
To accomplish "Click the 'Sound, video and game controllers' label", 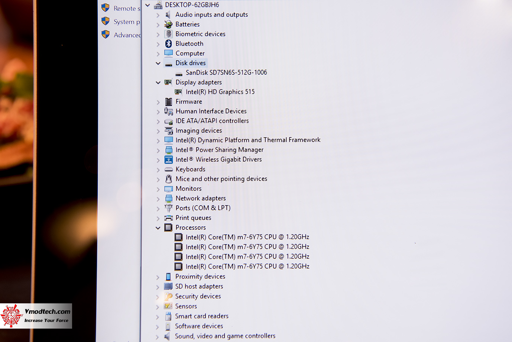I will click(x=225, y=336).
